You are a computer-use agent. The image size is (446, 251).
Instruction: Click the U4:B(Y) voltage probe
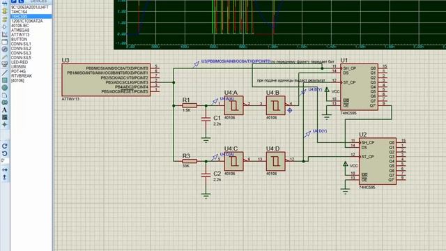click(303, 92)
